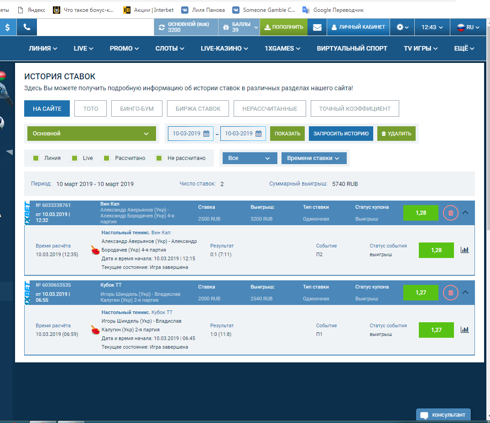Open the Что такое бонус bookmark

click(x=83, y=10)
